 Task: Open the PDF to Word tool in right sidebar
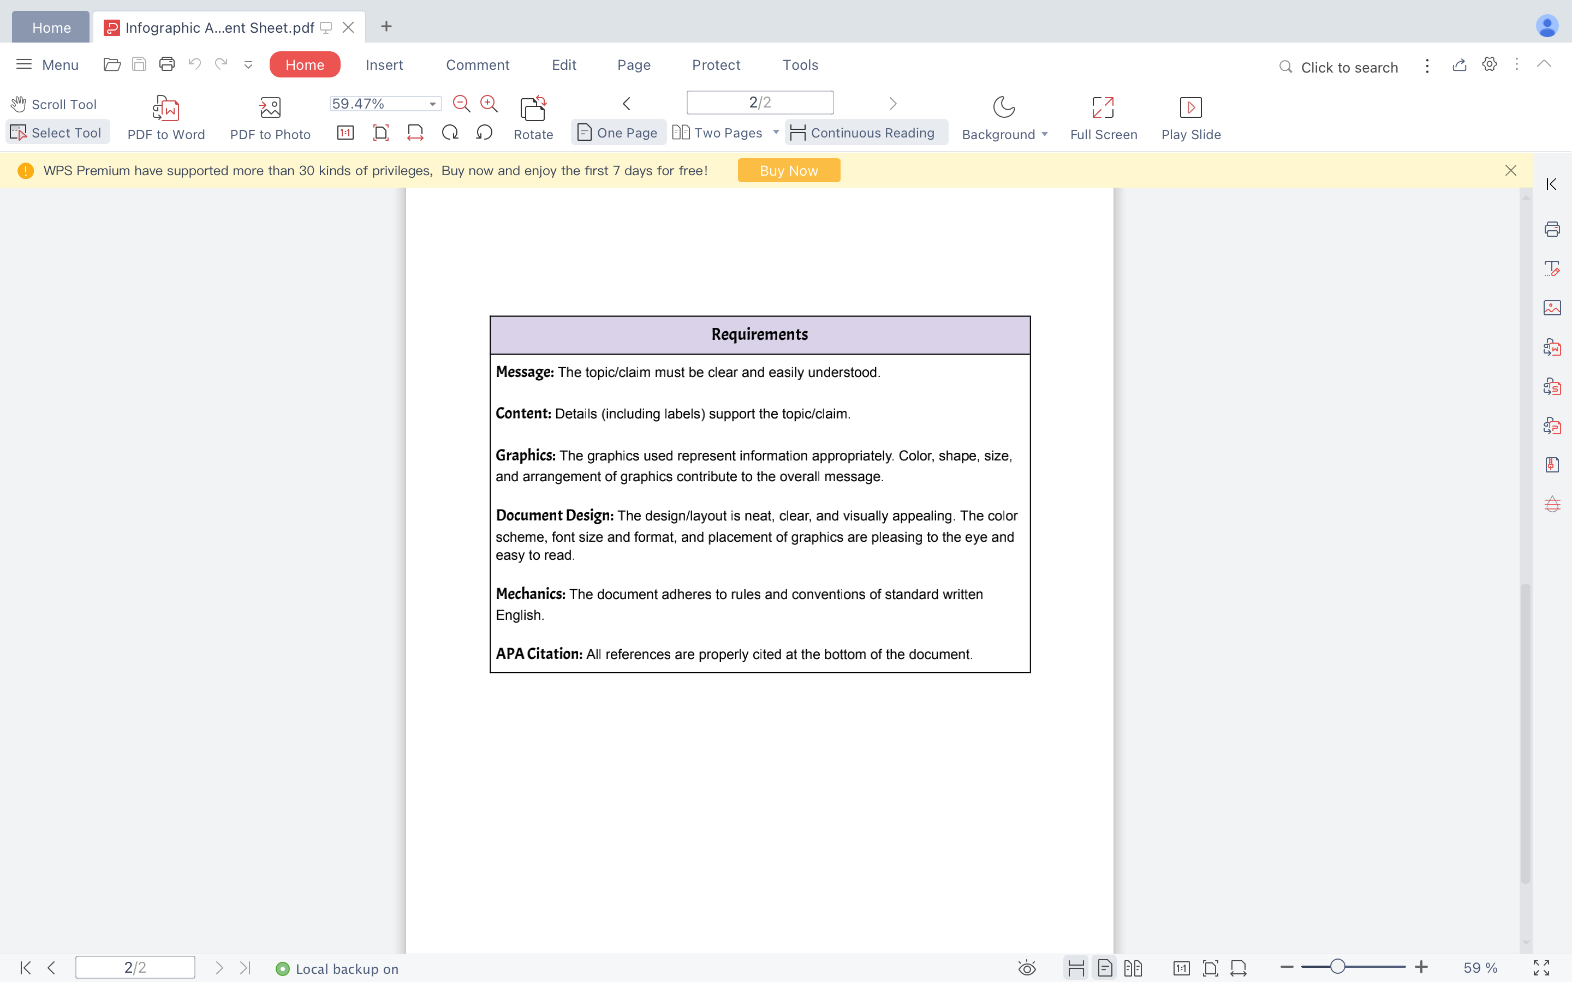coord(1552,347)
